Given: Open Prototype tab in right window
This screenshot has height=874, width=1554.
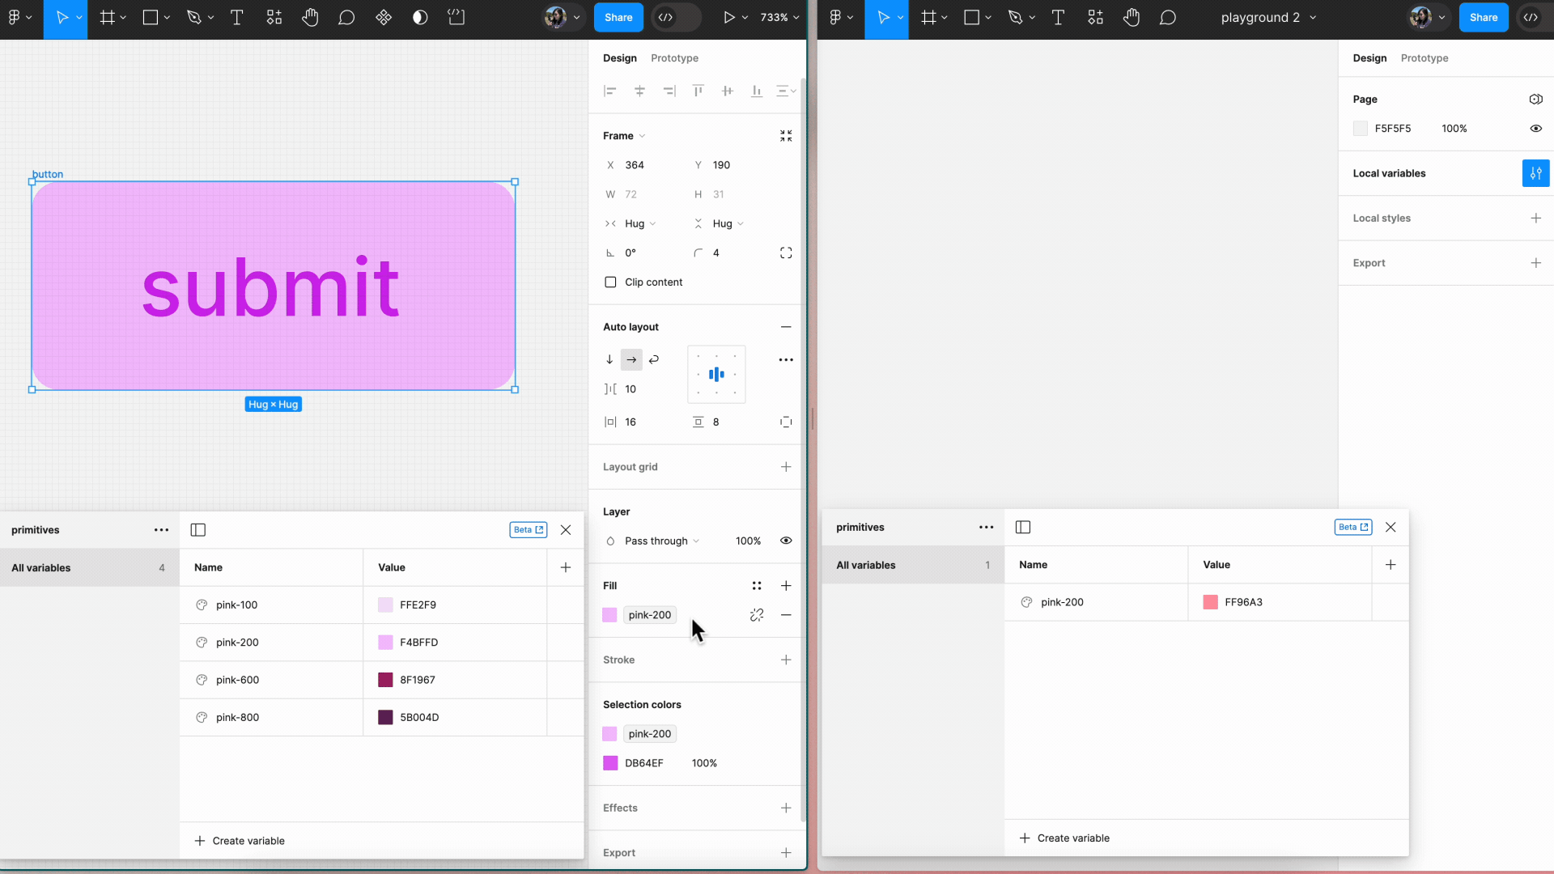Looking at the screenshot, I should click(1424, 58).
